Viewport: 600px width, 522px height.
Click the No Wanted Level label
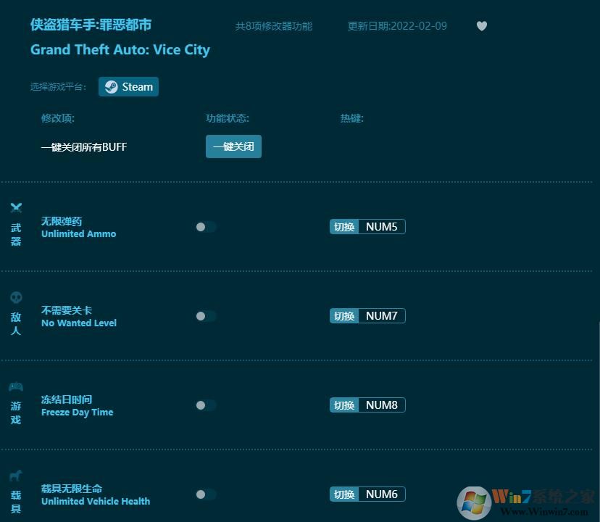click(x=79, y=323)
